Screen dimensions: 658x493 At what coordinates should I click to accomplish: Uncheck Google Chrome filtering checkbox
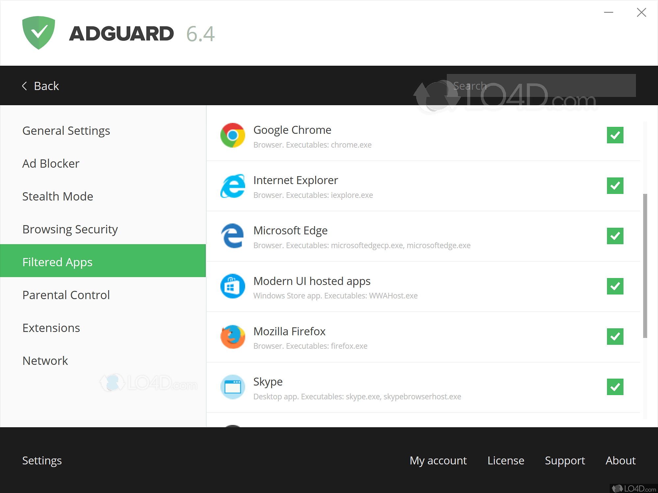click(615, 135)
